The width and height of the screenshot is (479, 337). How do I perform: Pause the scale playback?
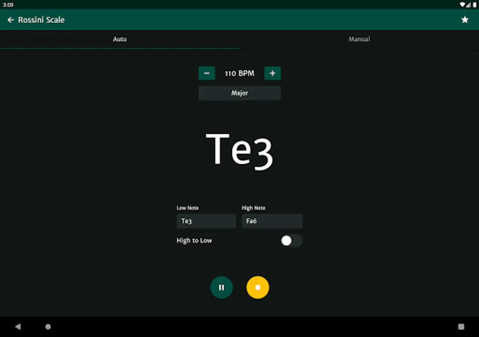point(222,288)
